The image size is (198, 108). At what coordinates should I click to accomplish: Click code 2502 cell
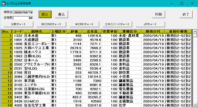18,65
